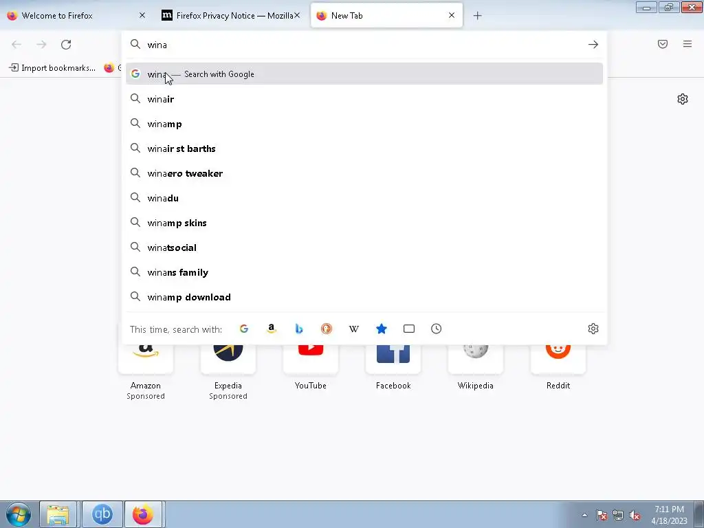The image size is (704, 528).
Task: Click the network tray icon
Action: pyautogui.click(x=618, y=516)
